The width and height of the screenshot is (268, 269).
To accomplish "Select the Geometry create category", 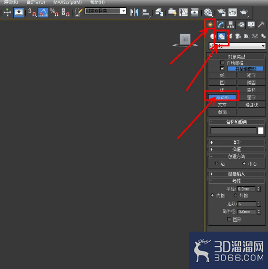I will (x=213, y=36).
